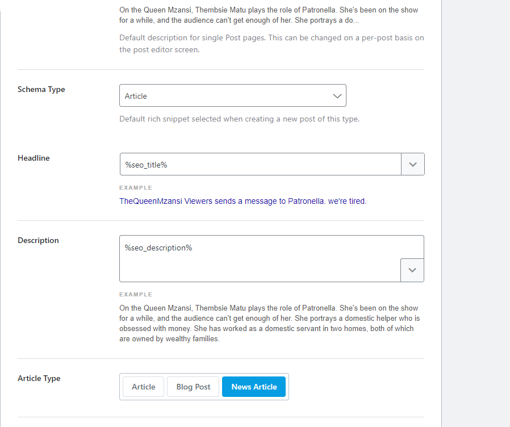Click the Description example paragraph text
The width and height of the screenshot is (510, 427).
pyautogui.click(x=269, y=323)
